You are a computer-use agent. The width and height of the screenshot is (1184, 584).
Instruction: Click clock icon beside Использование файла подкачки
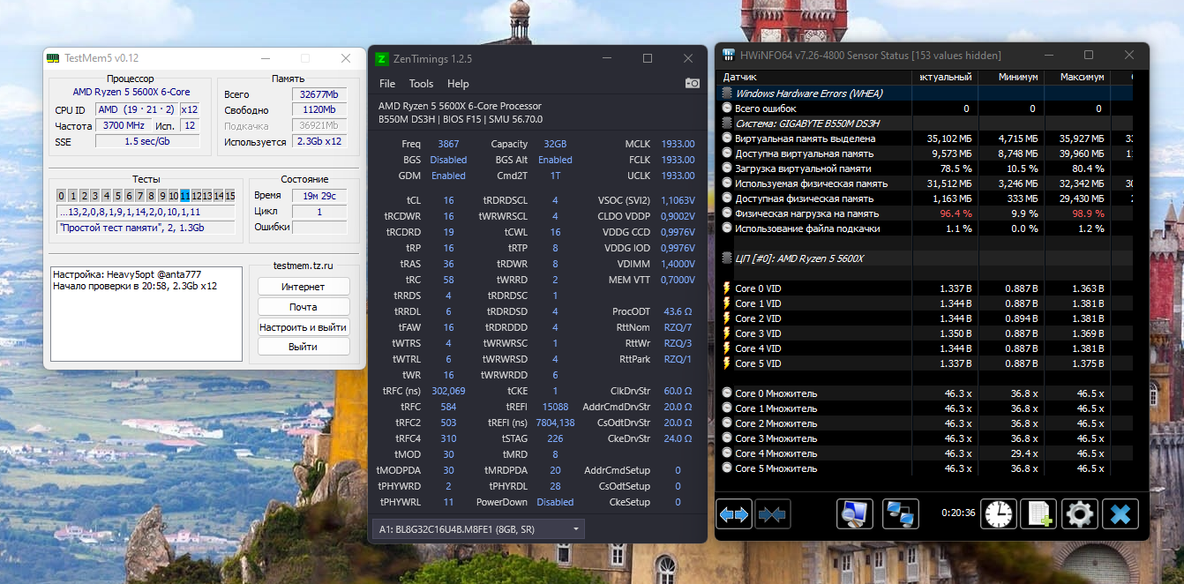(x=727, y=228)
